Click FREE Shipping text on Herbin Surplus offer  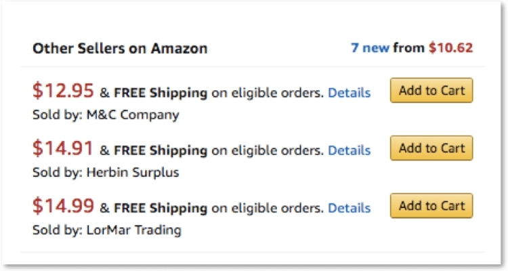(x=161, y=150)
